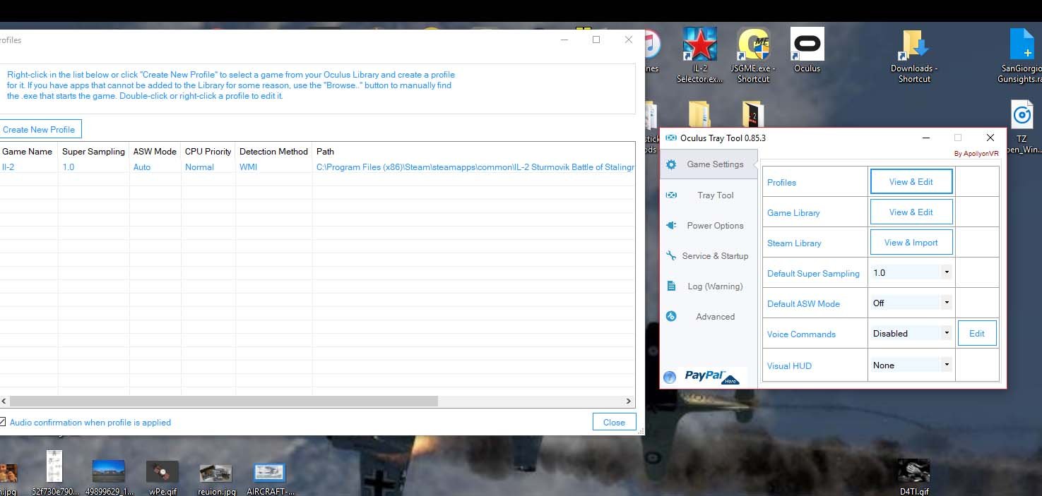Click the Steam Library label

point(794,243)
